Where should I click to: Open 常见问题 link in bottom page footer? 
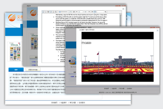pos(73,103)
